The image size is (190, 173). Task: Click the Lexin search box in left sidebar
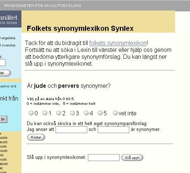click(x=3, y=62)
